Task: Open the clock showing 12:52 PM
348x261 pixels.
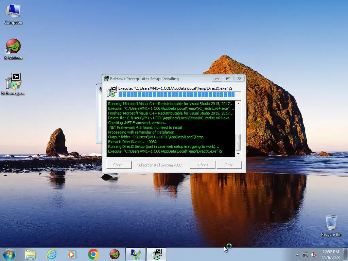Action: coord(331,255)
